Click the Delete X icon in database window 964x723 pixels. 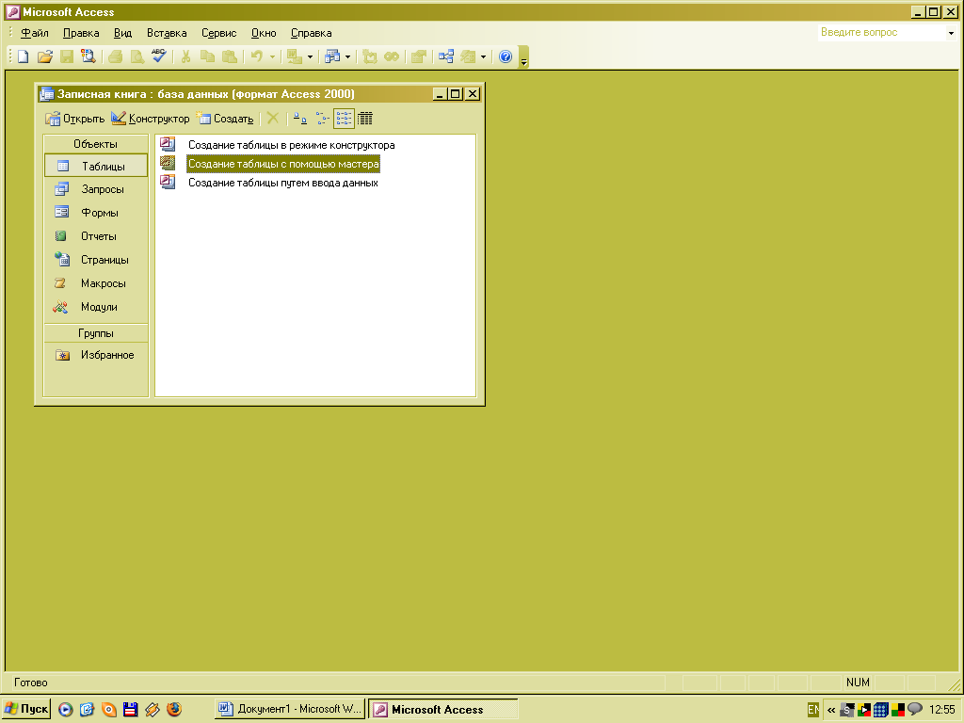click(x=273, y=119)
